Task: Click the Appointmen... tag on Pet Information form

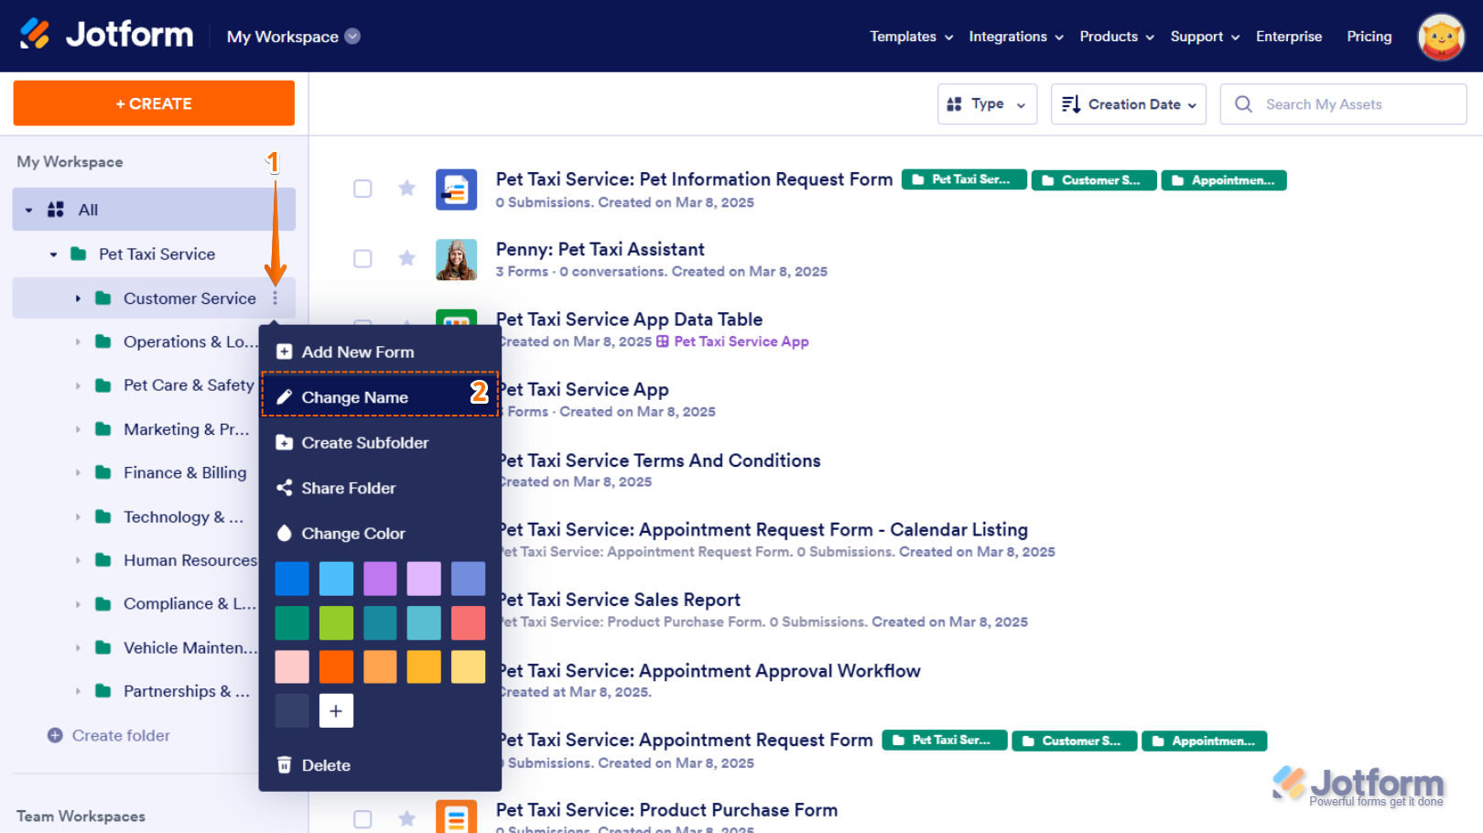Action: pos(1224,180)
